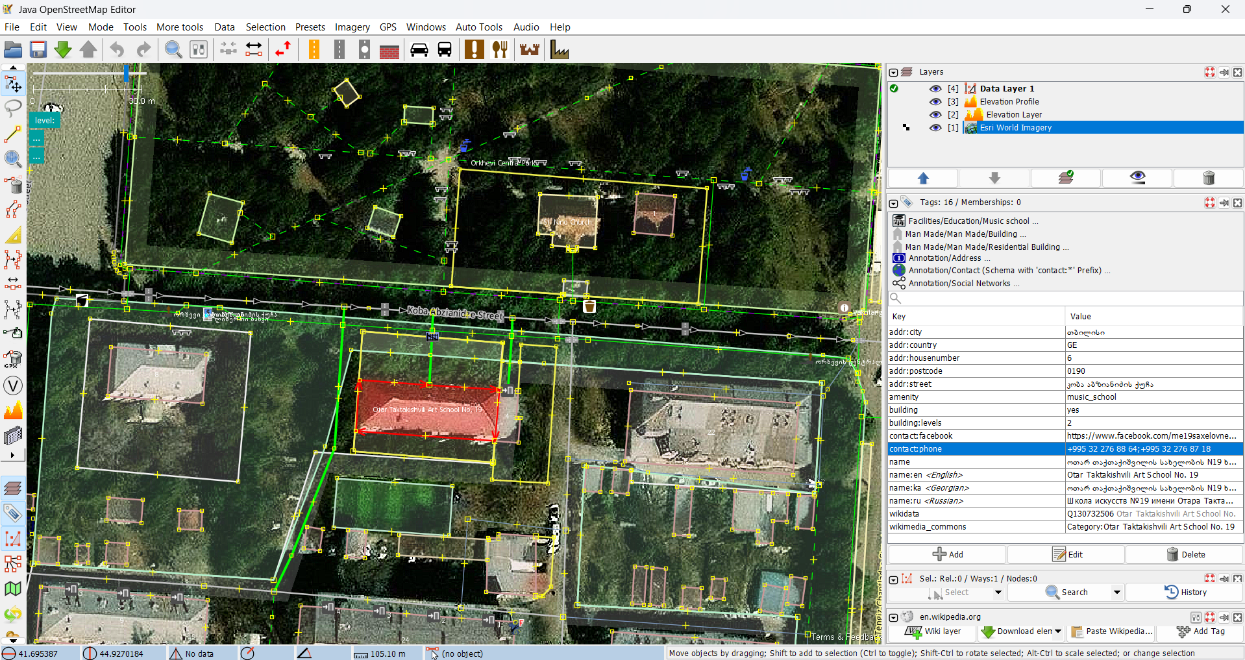1245x660 pixels.
Task: Toggle visibility of Data Layer 1
Action: [935, 89]
